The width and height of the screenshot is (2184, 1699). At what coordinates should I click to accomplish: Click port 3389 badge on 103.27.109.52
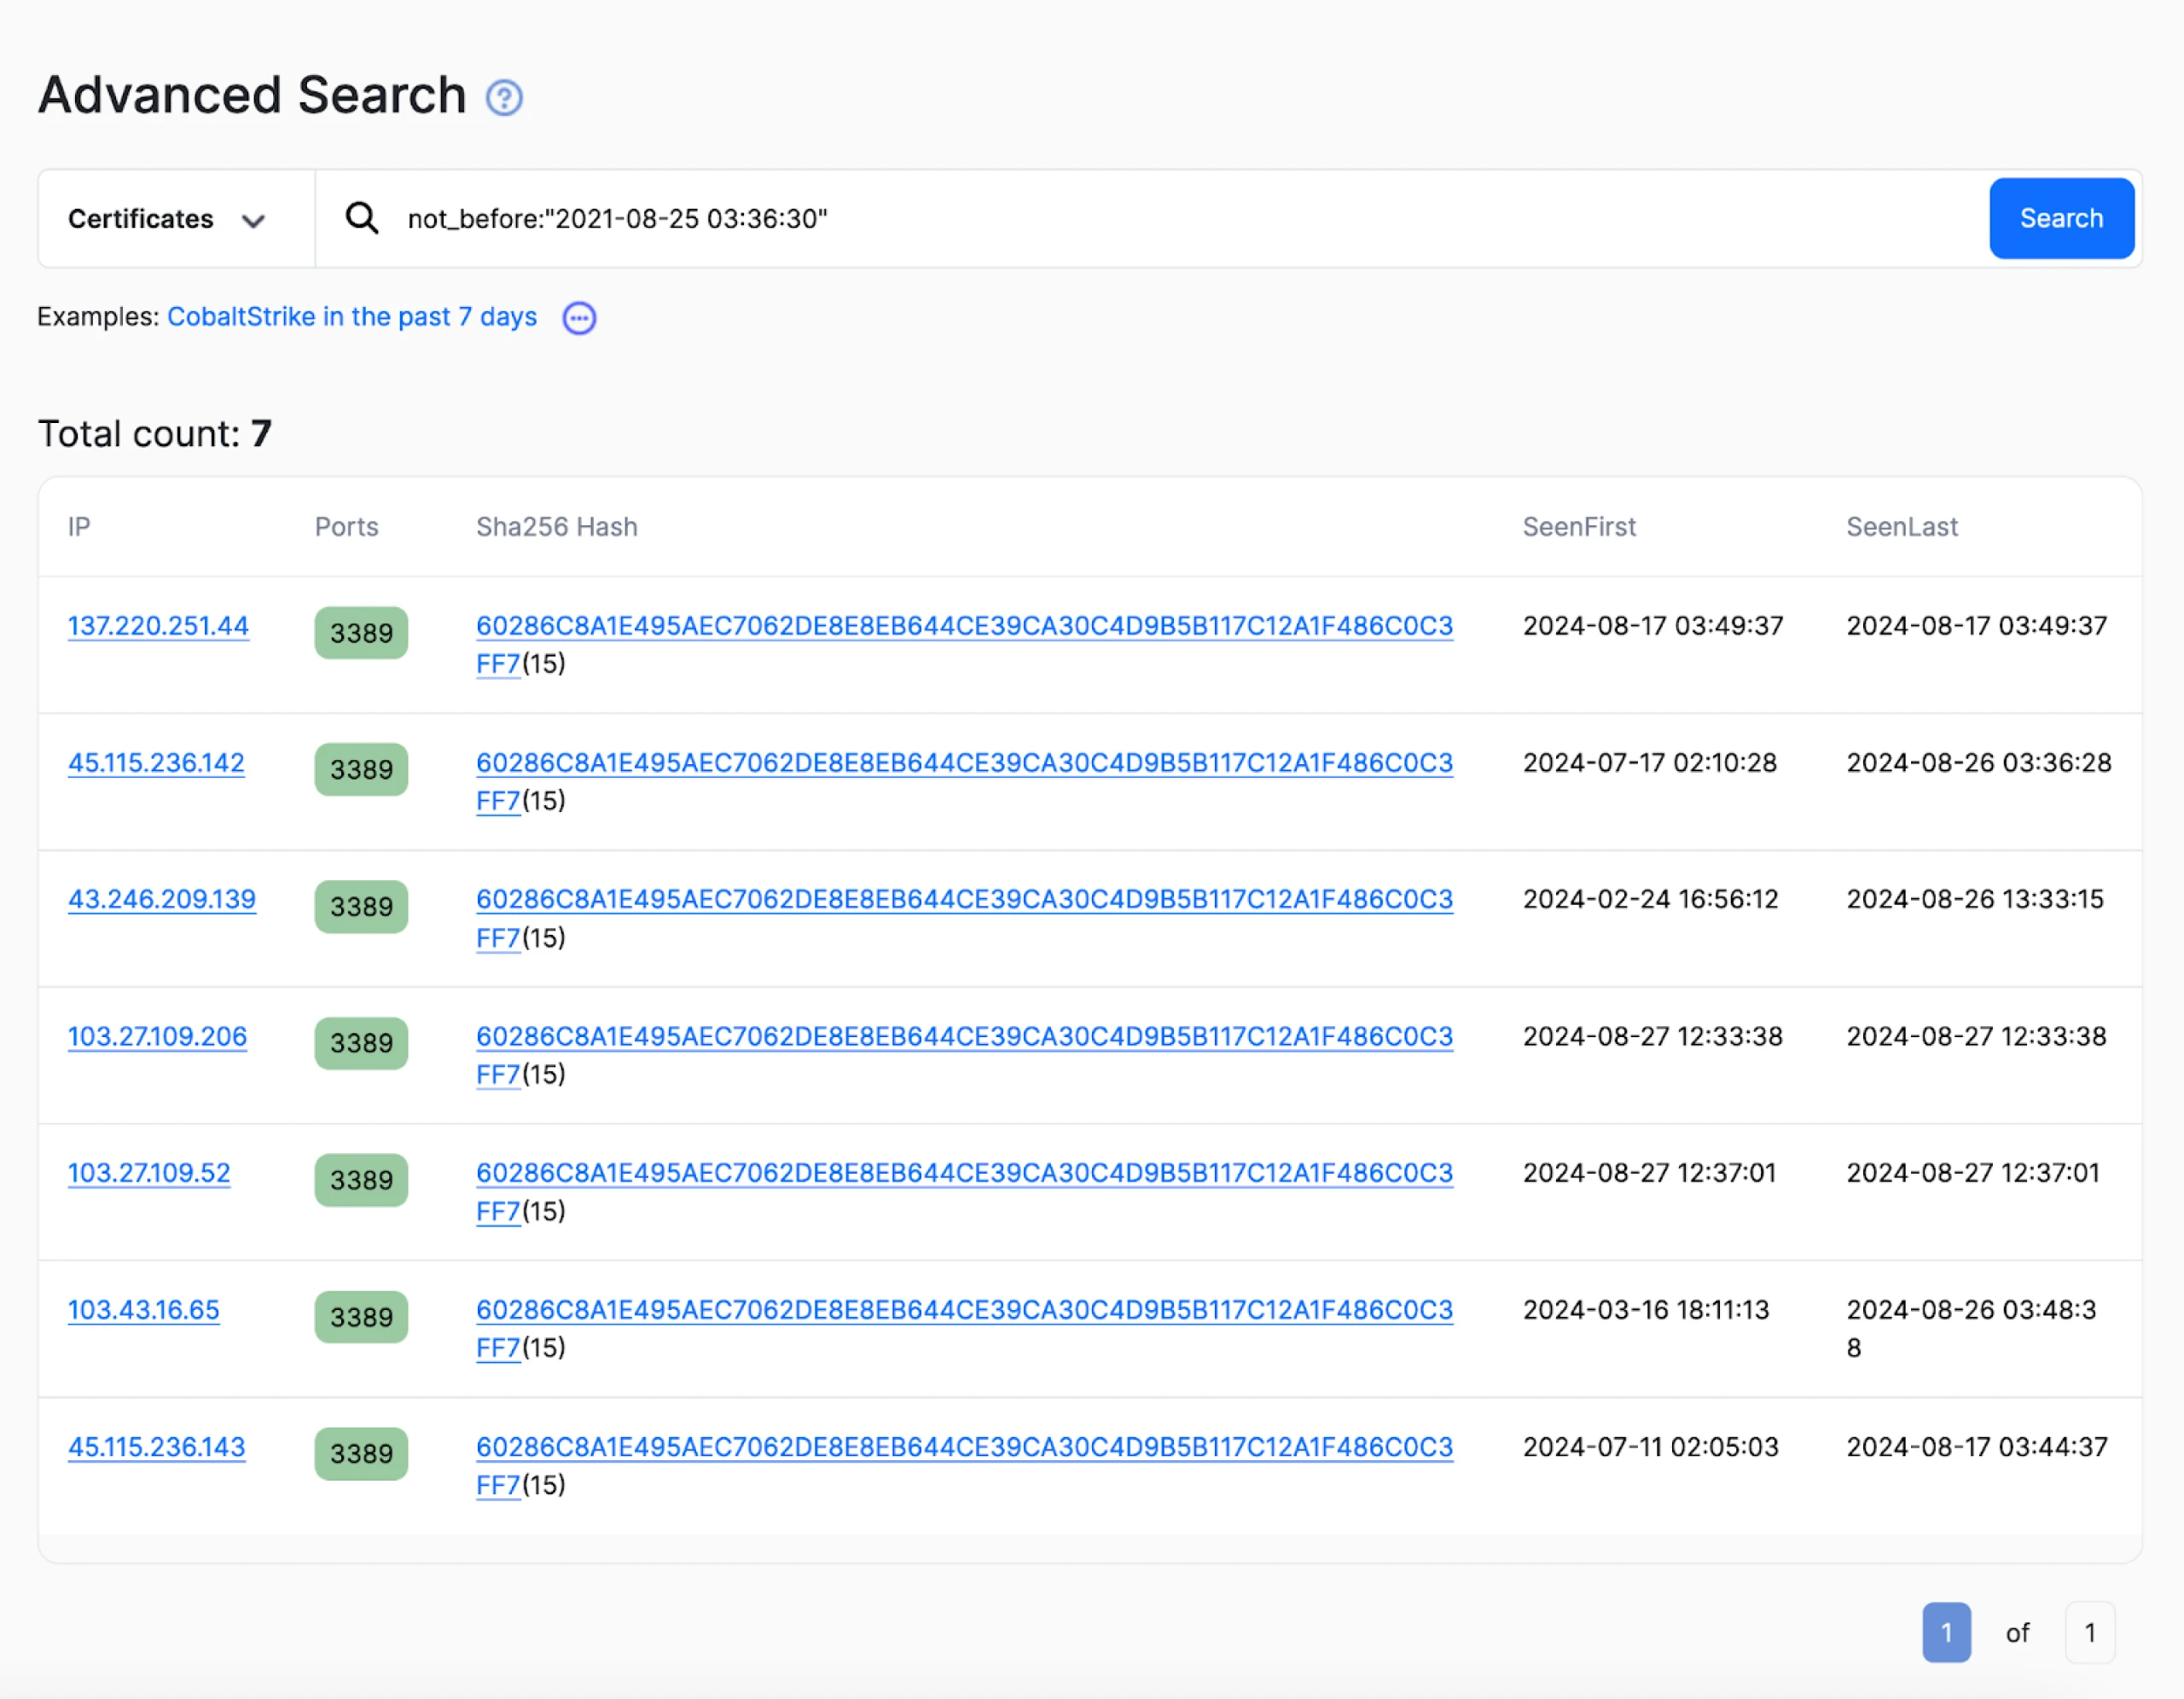(362, 1178)
